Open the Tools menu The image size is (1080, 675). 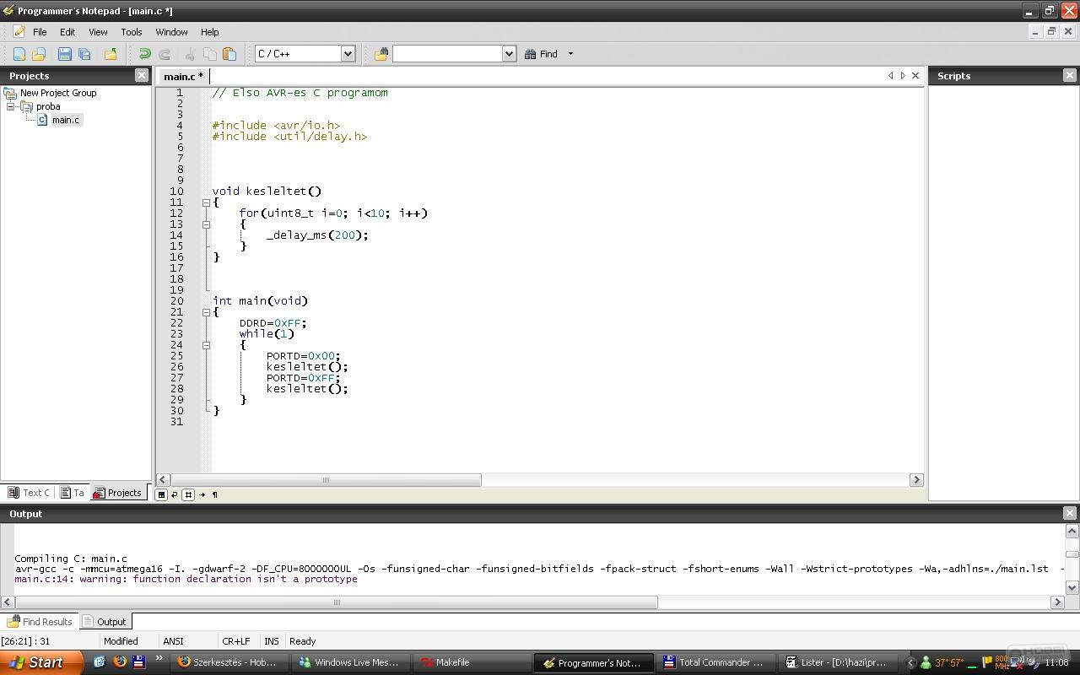click(132, 32)
